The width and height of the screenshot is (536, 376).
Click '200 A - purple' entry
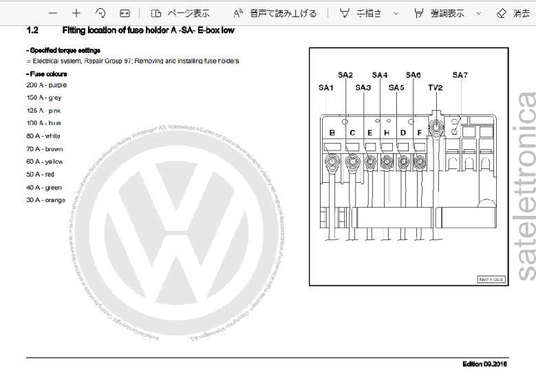[x=47, y=85]
